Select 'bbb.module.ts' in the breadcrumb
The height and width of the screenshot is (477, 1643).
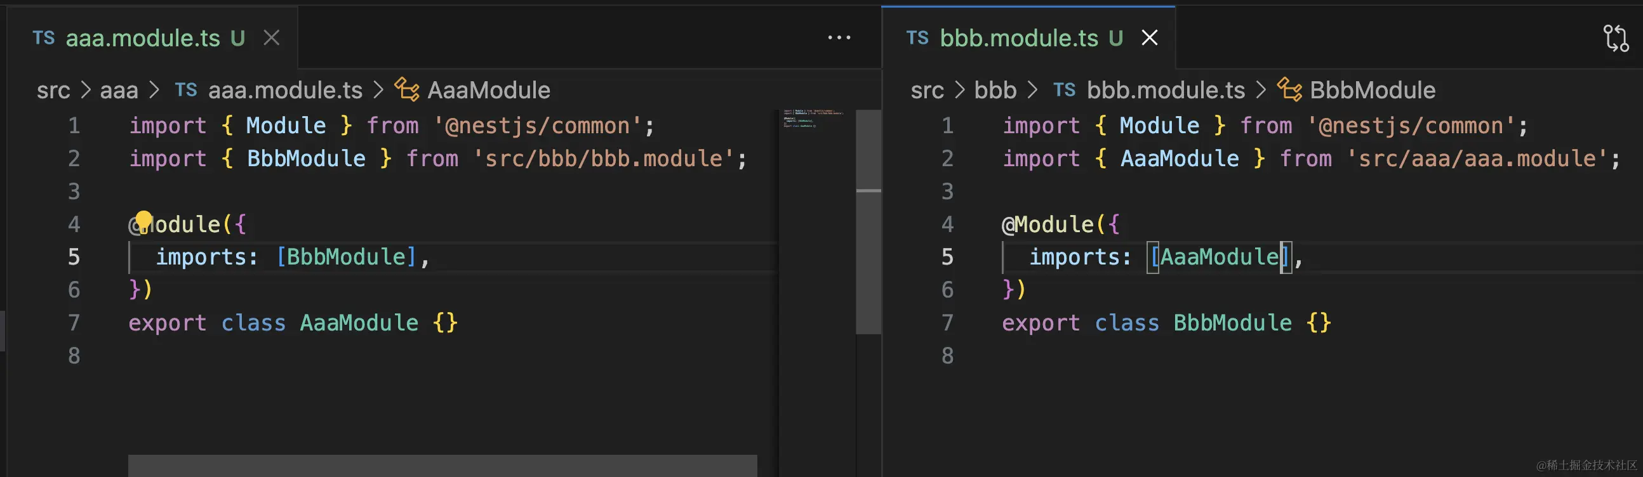pyautogui.click(x=1166, y=91)
